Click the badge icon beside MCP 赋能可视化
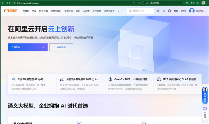 click(x=159, y=79)
